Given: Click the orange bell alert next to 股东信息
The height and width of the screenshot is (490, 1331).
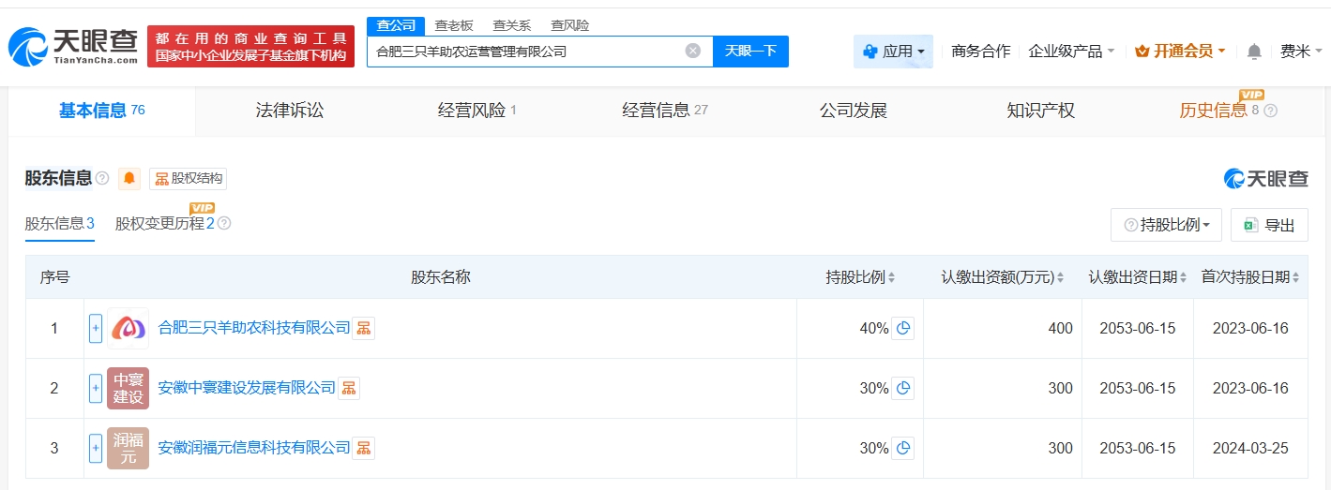Looking at the screenshot, I should point(129,178).
